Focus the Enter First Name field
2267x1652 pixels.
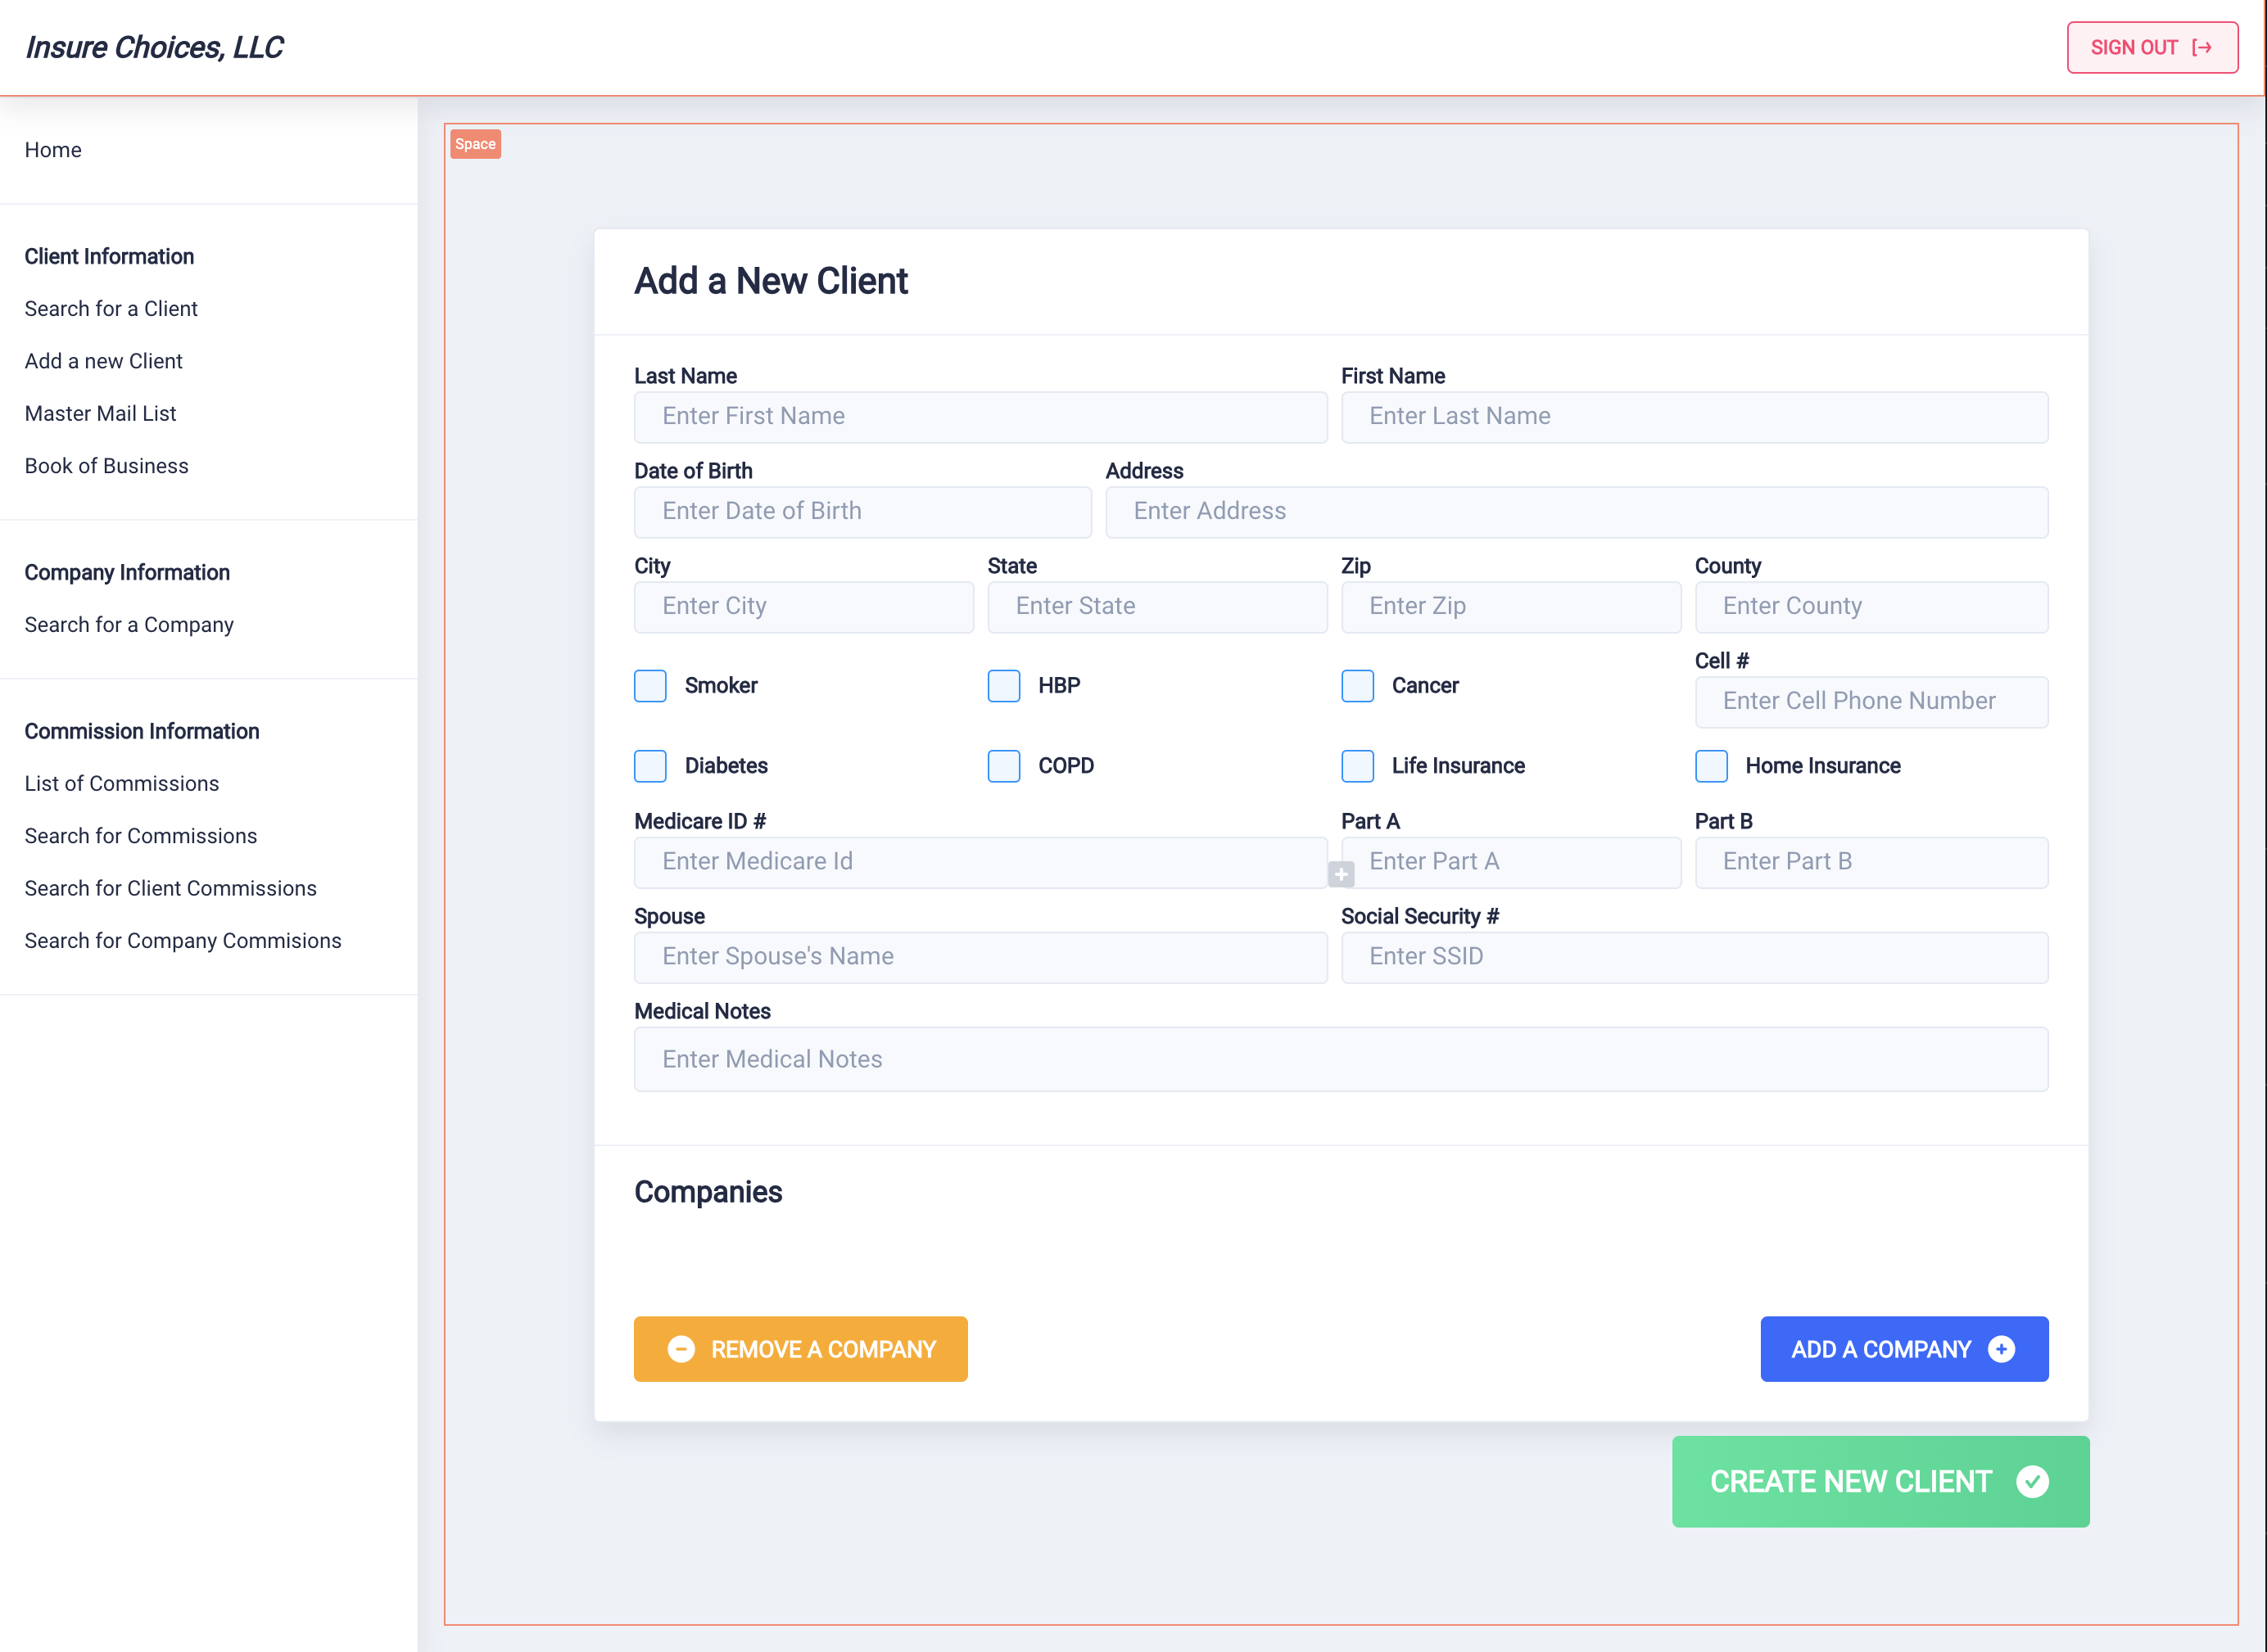pyautogui.click(x=980, y=417)
